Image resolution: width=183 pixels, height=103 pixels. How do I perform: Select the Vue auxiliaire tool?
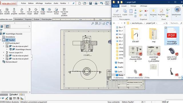[x=22, y=11]
